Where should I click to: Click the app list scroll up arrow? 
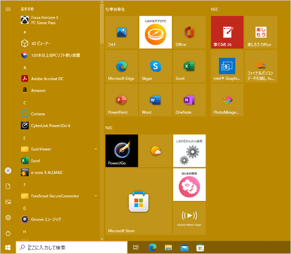click(x=102, y=2)
